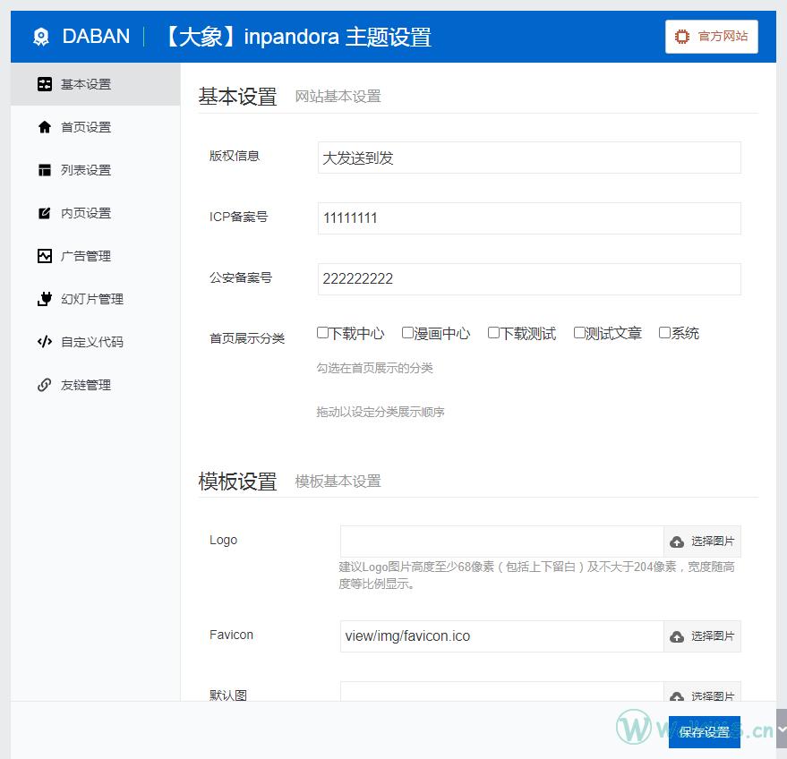787x759 pixels.
Task: Click 选择图片 button for 默认图
Action: pos(702,693)
